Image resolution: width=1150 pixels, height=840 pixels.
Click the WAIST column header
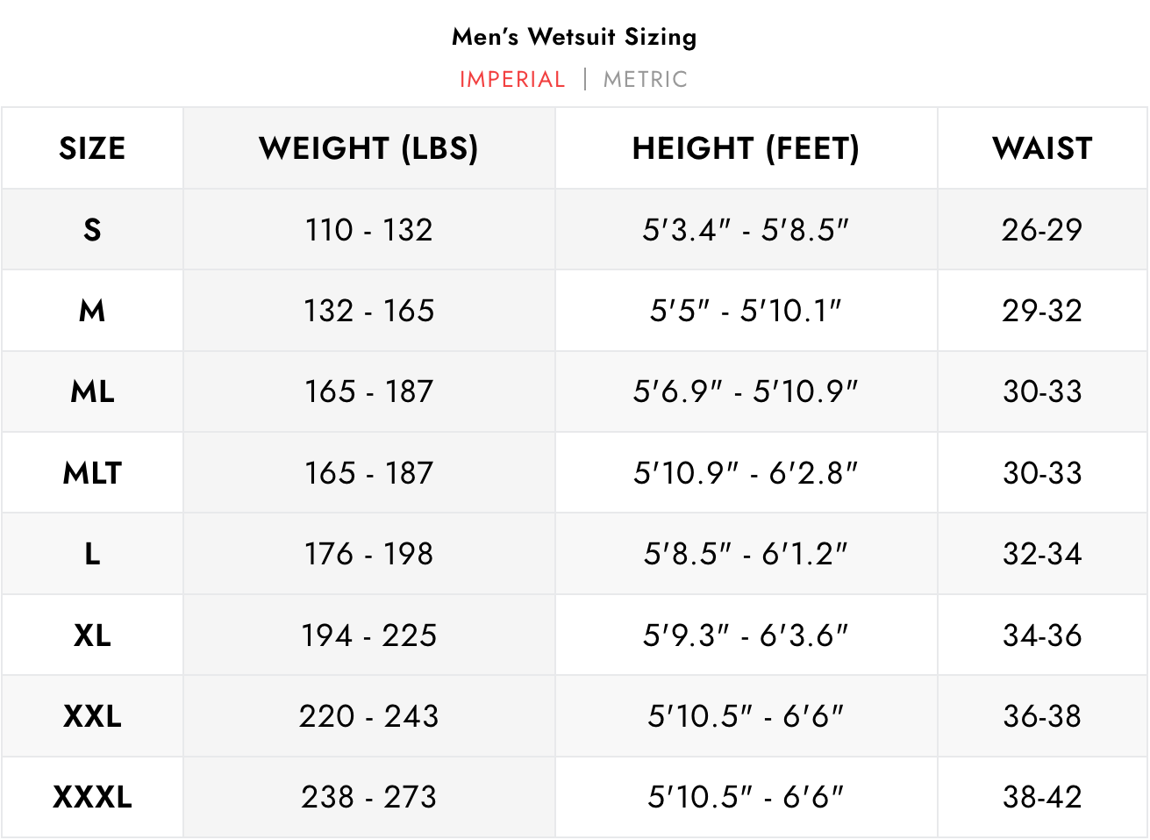click(1042, 148)
